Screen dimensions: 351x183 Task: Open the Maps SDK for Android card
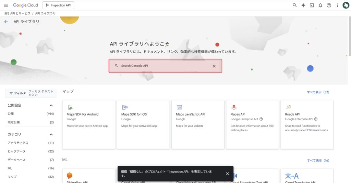(x=88, y=125)
